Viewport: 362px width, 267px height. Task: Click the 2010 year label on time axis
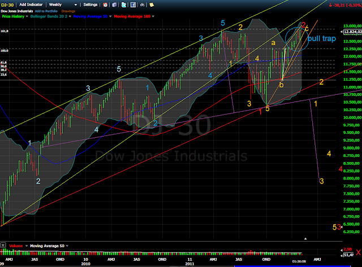click(x=85, y=264)
